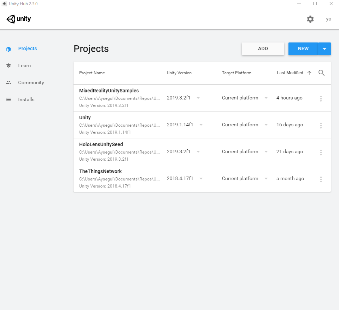
Task: Open target platform dropdown for MixedRealityUnitySamples
Action: click(266, 98)
